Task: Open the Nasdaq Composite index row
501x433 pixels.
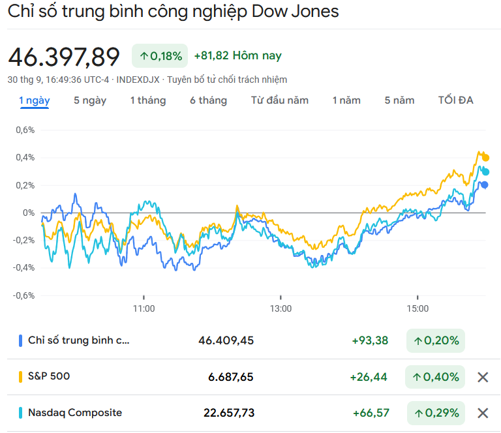Action: coord(75,413)
